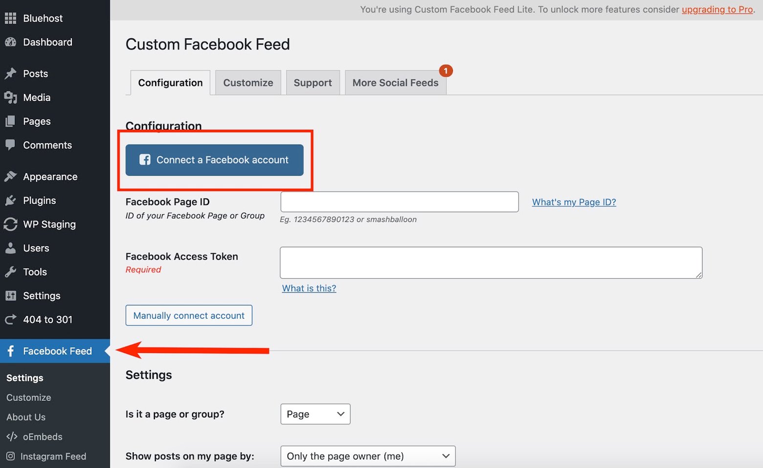The image size is (763, 468).
Task: Click the Media library icon
Action: pos(11,97)
